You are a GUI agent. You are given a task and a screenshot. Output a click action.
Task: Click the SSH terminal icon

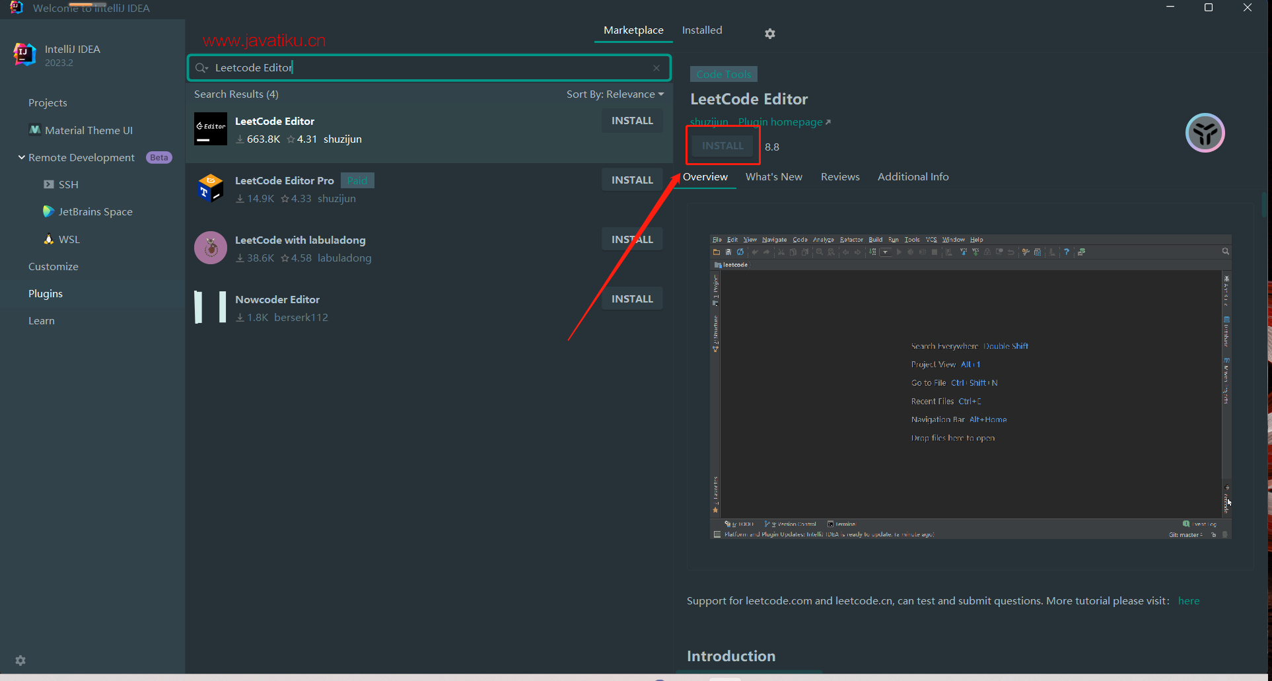coord(49,184)
